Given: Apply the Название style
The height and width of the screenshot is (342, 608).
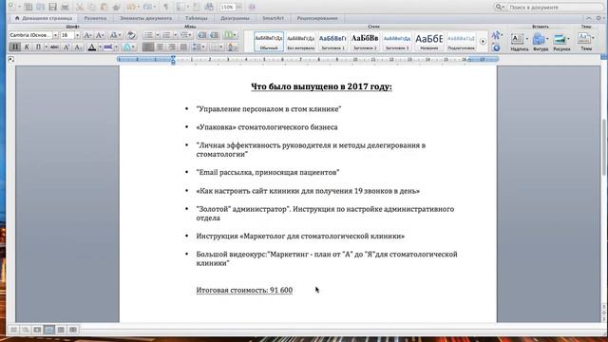Looking at the screenshot, I should [428, 42].
